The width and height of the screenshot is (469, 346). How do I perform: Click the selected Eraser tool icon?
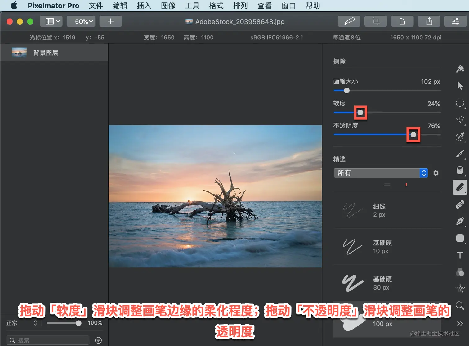point(460,187)
